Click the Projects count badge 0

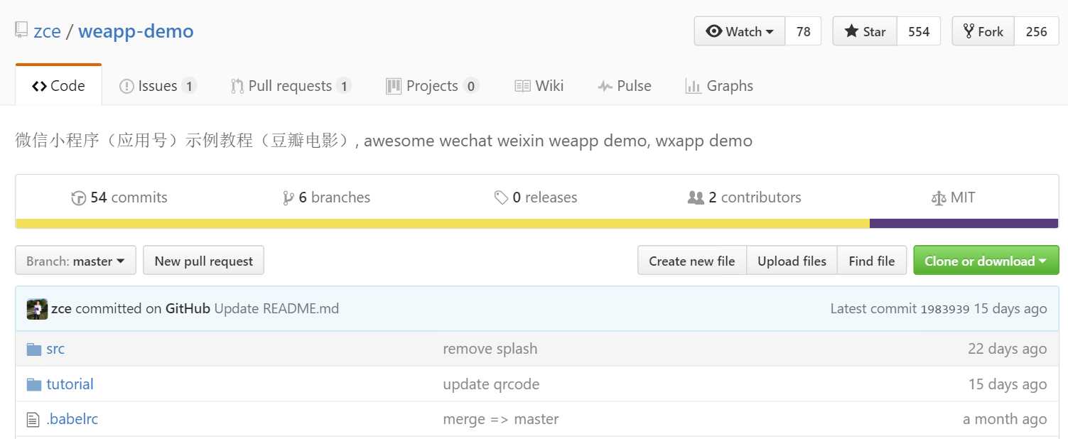click(470, 87)
